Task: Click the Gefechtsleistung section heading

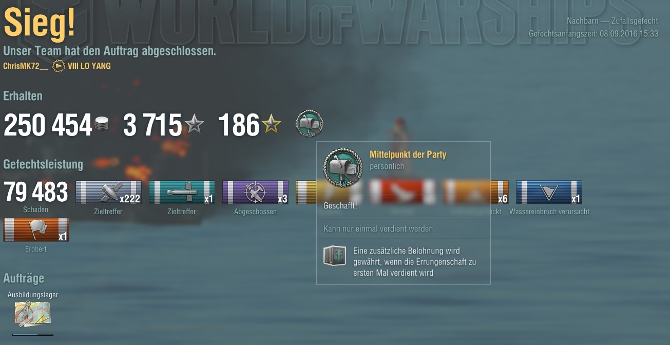Action: coord(43,164)
